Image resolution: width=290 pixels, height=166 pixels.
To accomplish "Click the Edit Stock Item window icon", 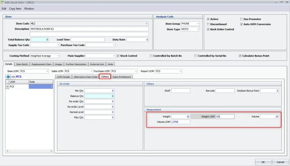I will coord(2,2).
